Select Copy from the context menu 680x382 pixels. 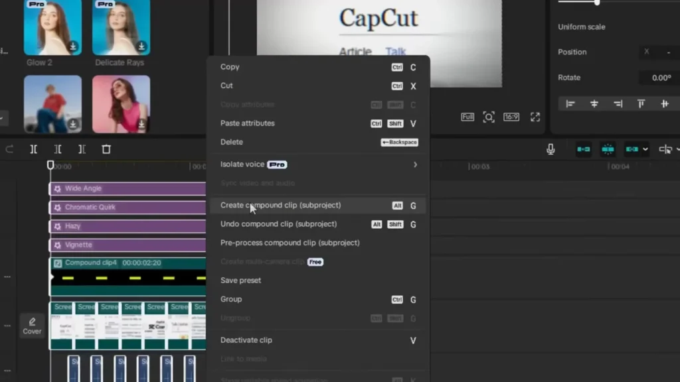click(x=319, y=67)
